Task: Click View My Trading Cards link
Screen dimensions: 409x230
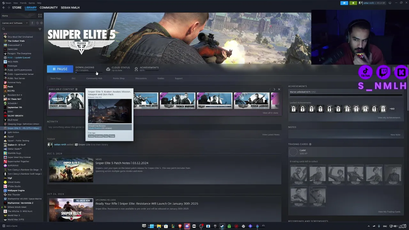Action: coord(389,212)
